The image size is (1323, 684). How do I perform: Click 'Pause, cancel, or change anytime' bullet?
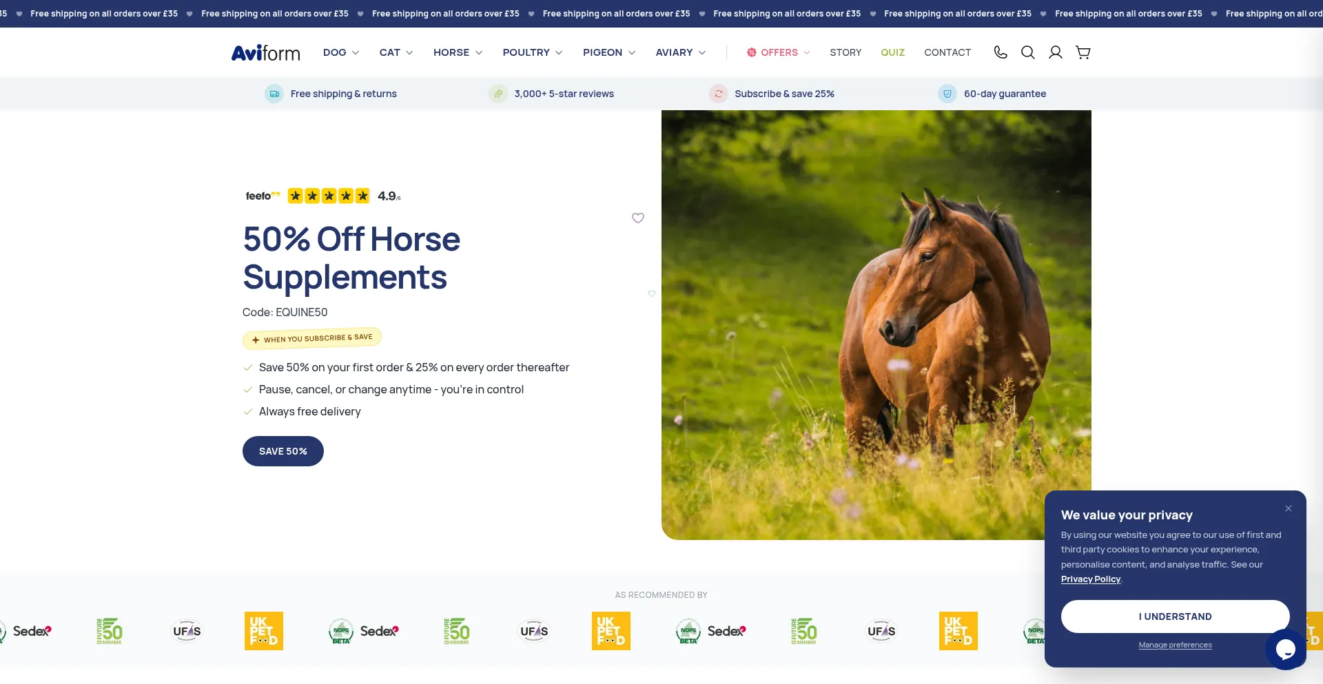[x=391, y=389]
